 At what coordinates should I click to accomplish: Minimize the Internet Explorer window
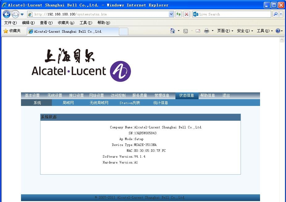pos(267,5)
